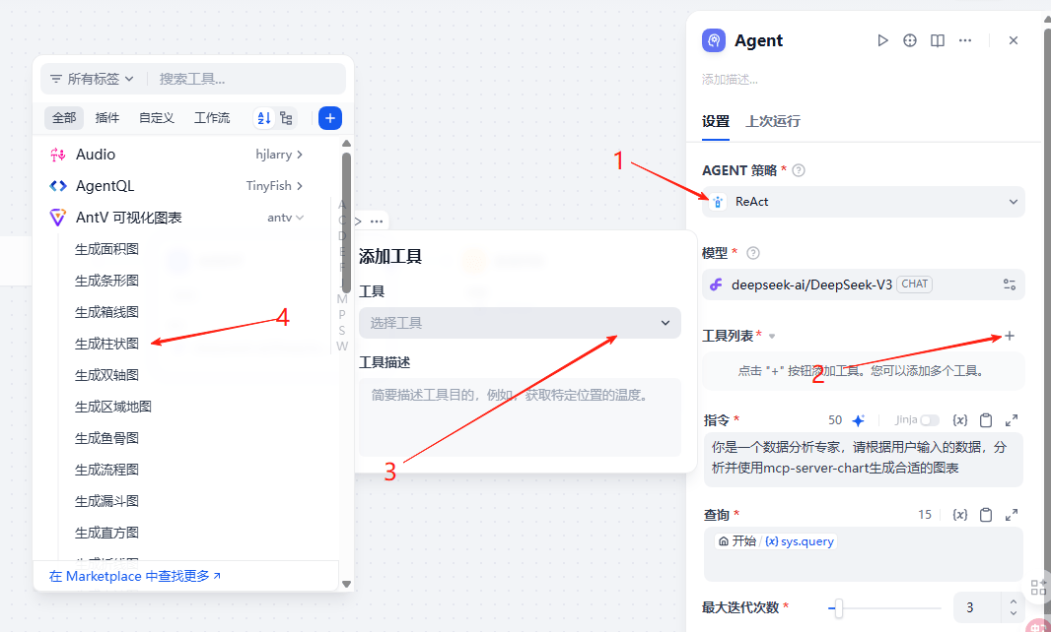Click the 最大迭代次数 slider handle

(838, 608)
